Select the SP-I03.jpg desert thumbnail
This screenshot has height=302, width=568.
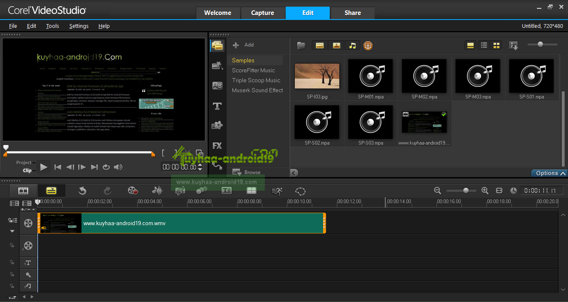coord(317,76)
